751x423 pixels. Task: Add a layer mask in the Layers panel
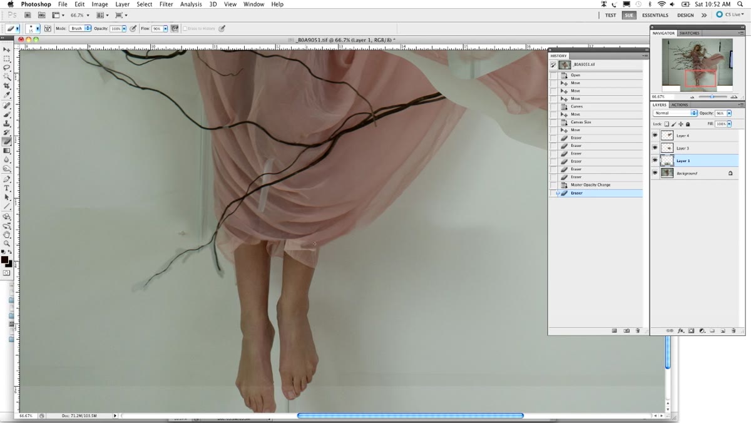point(691,330)
